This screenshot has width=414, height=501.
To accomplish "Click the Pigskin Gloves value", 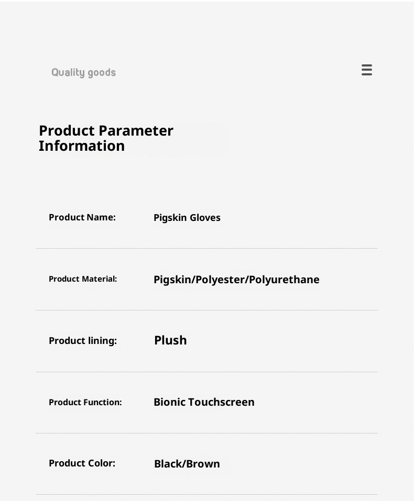I will click(x=187, y=218).
